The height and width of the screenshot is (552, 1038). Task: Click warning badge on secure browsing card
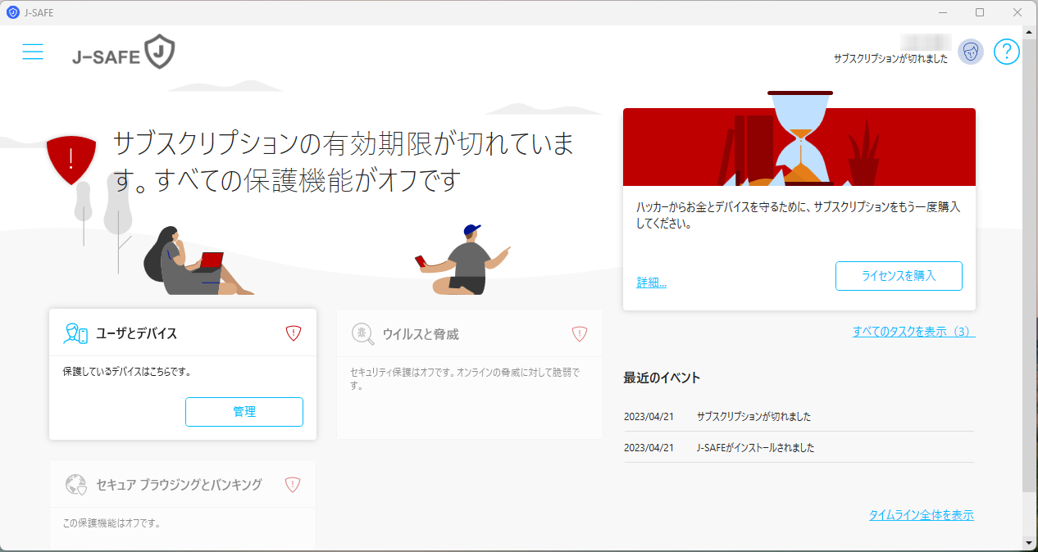pyautogui.click(x=292, y=483)
